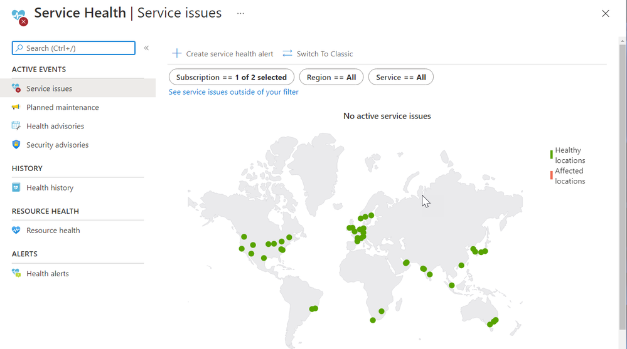The width and height of the screenshot is (627, 349).
Task: Select Service issues menu entry
Action: click(x=78, y=88)
